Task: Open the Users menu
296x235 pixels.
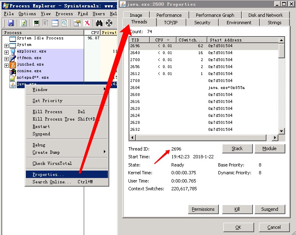Action: coord(99,14)
